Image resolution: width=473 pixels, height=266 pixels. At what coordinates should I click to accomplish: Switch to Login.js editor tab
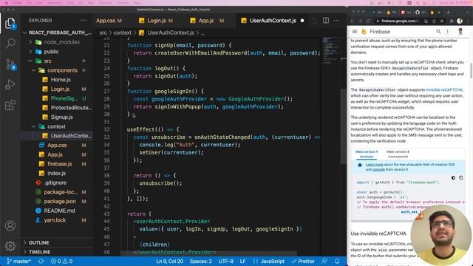click(156, 21)
